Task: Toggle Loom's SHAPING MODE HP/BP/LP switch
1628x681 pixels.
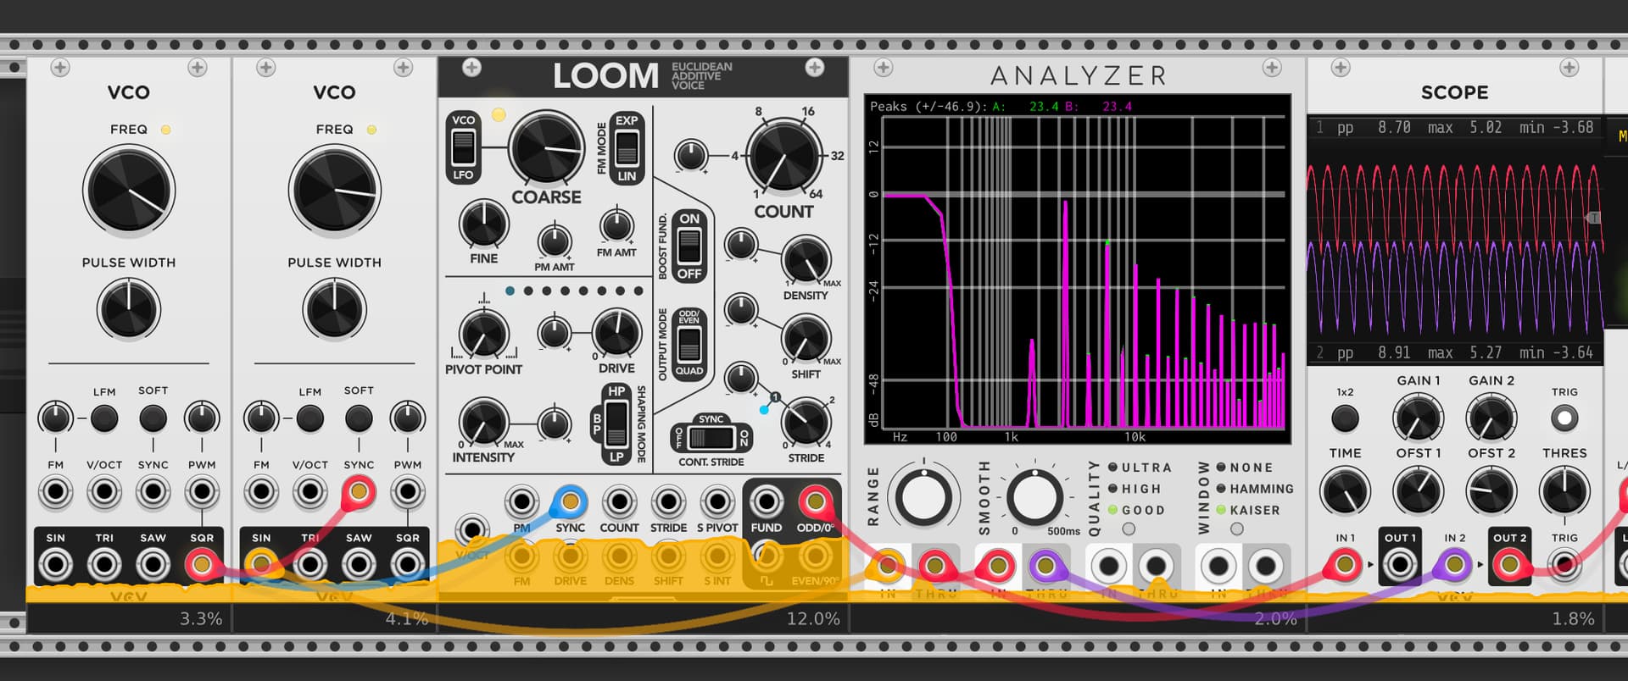Action: (x=616, y=420)
